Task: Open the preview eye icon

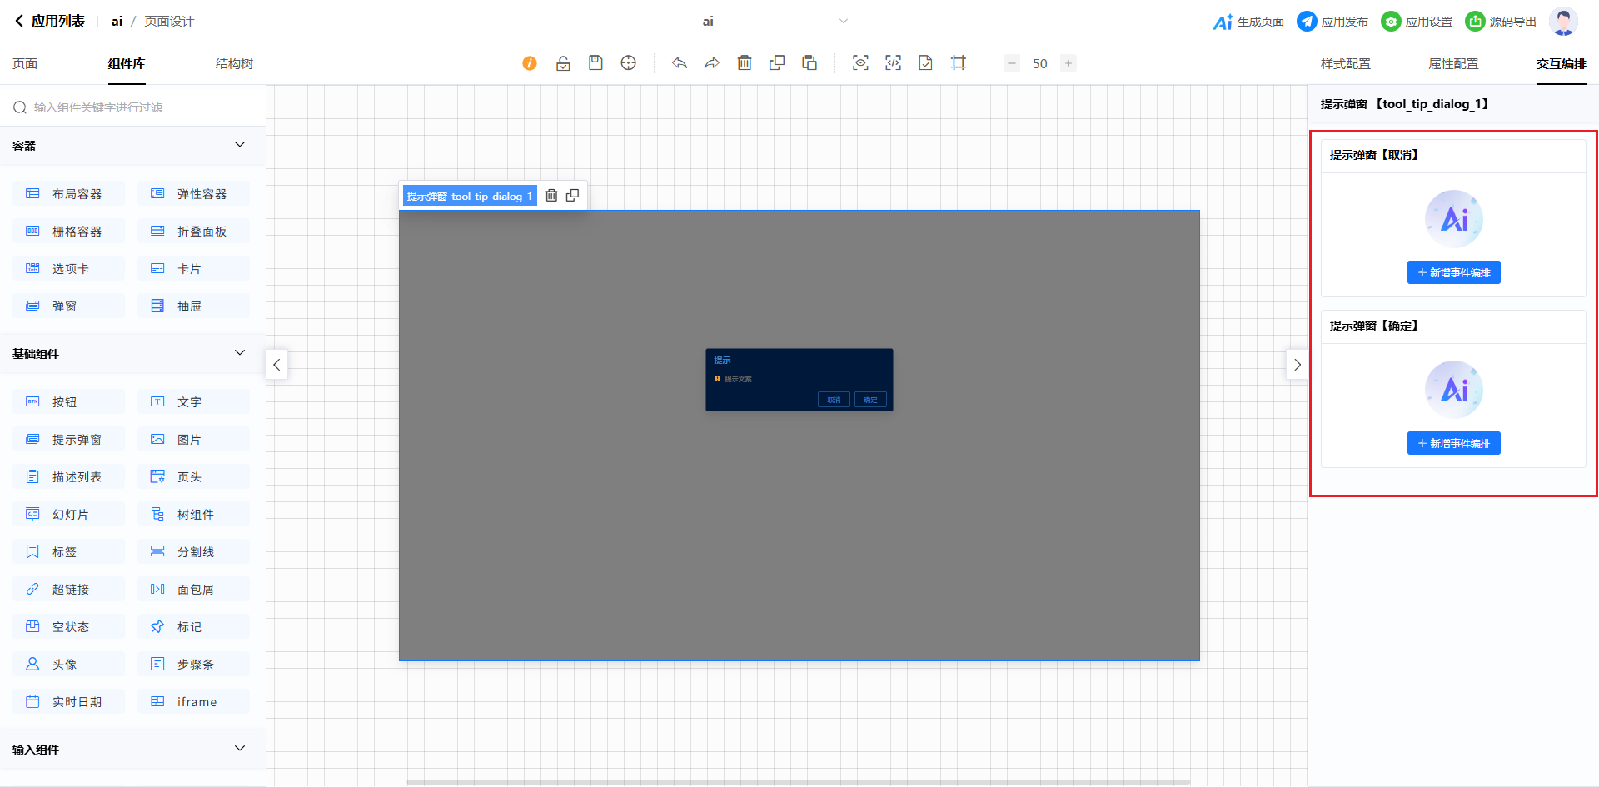Action: (x=860, y=63)
